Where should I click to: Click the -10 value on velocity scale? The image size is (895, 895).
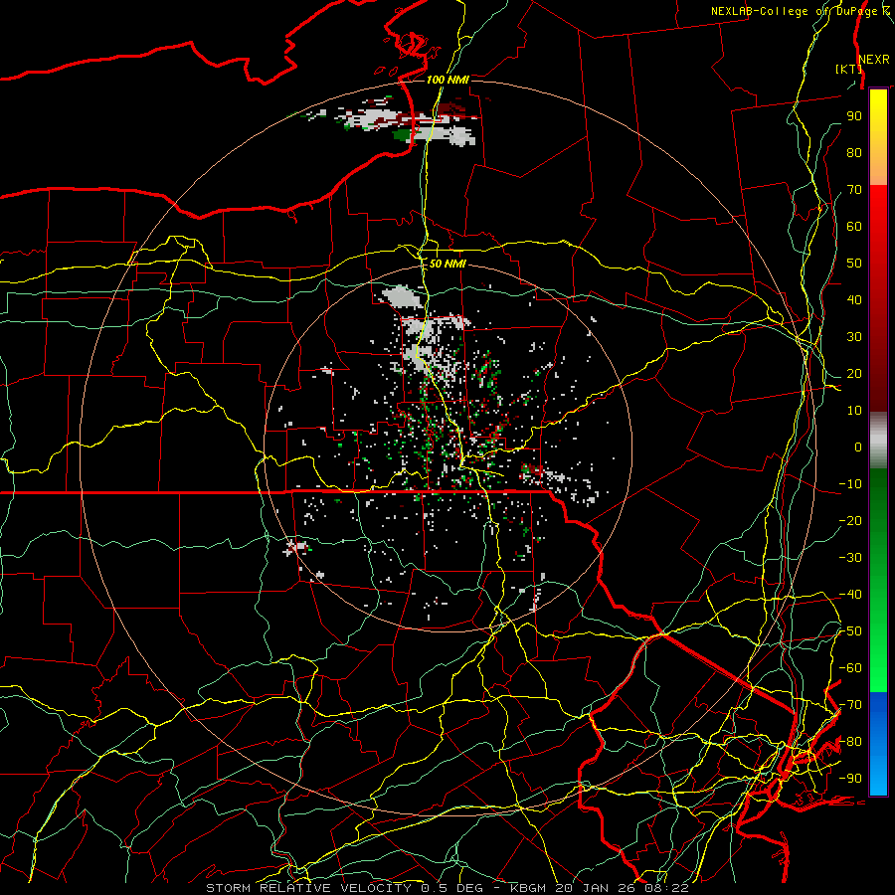[x=850, y=484]
